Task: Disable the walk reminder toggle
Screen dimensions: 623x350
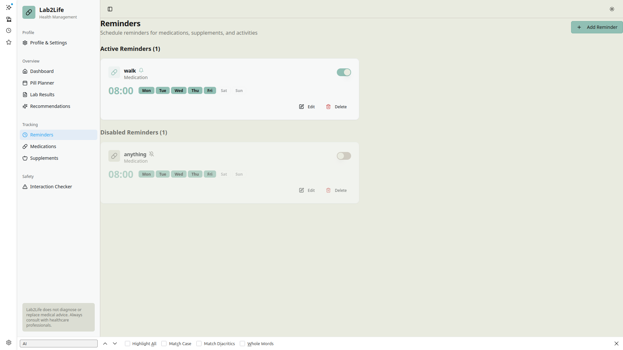Action: coord(344,72)
